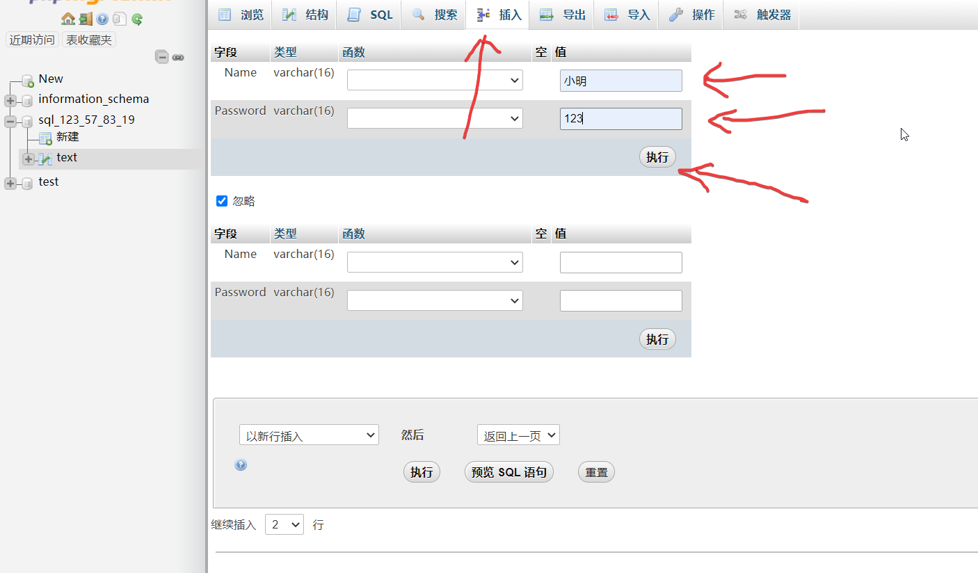This screenshot has width=978, height=573.
Task: Switch to the 浏览 tab
Action: click(241, 15)
